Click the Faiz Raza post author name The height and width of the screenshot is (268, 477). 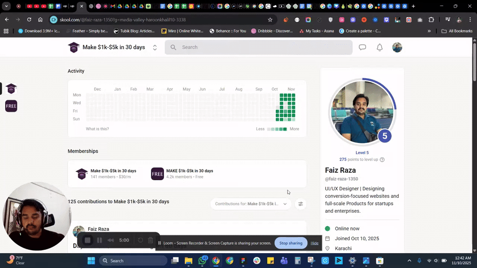[98, 229]
